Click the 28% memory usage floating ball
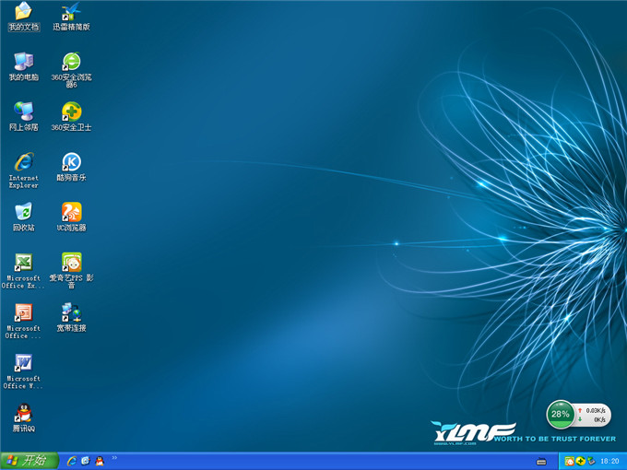This screenshot has height=470, width=627. click(x=560, y=415)
